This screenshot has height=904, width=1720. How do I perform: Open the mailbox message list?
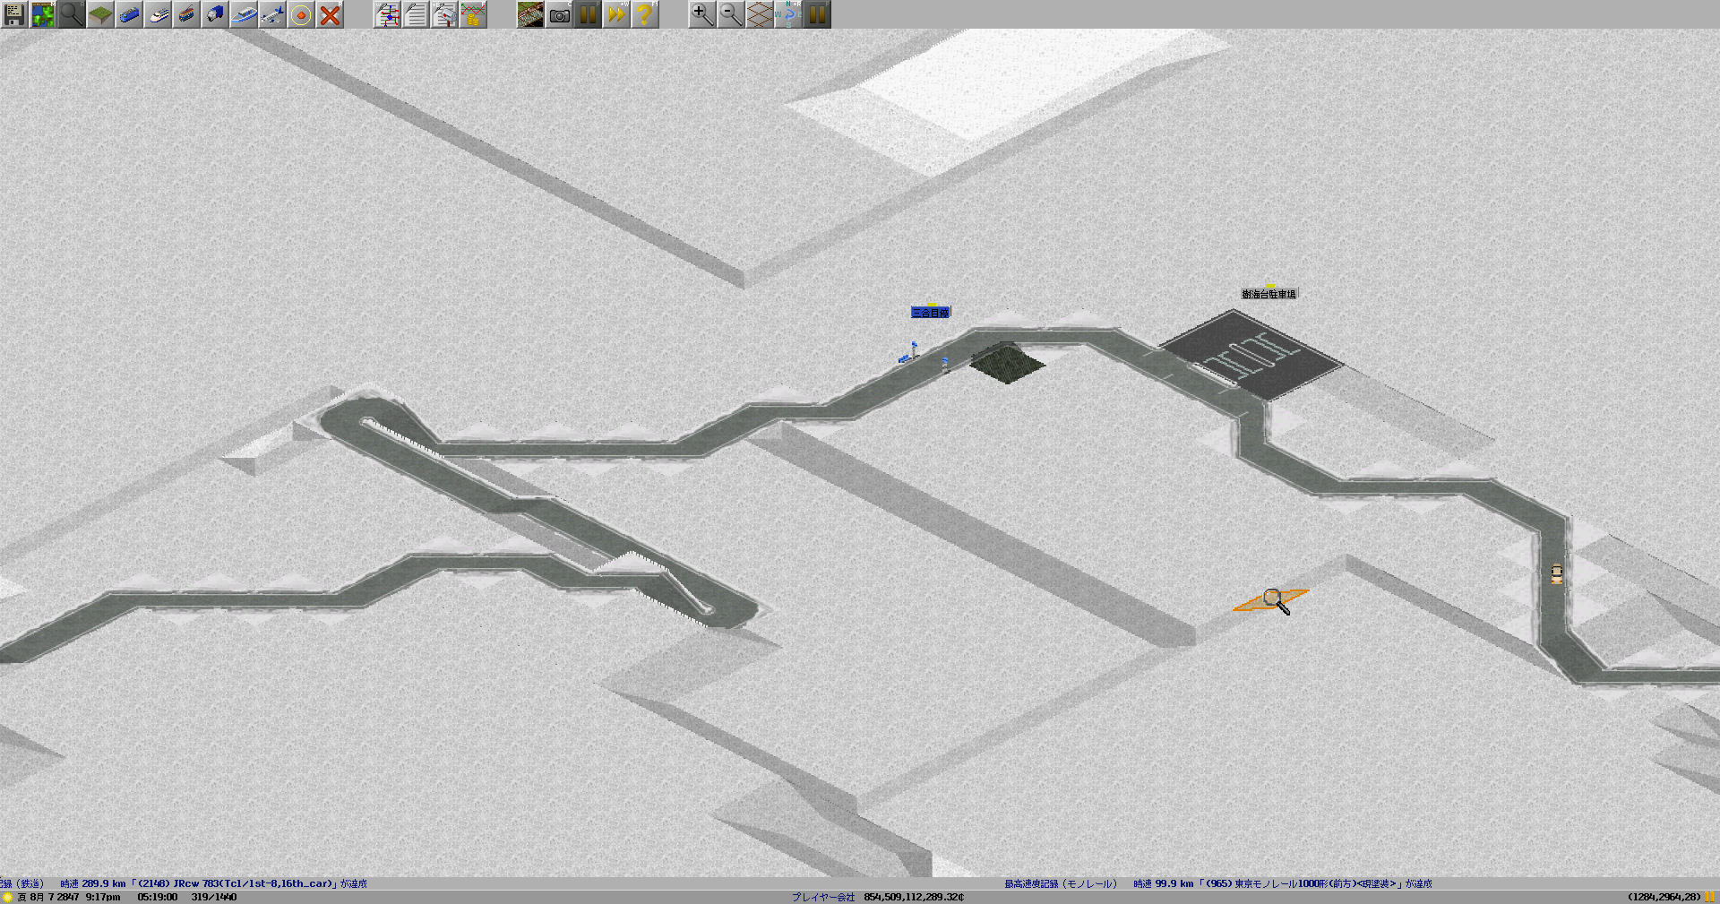click(444, 14)
